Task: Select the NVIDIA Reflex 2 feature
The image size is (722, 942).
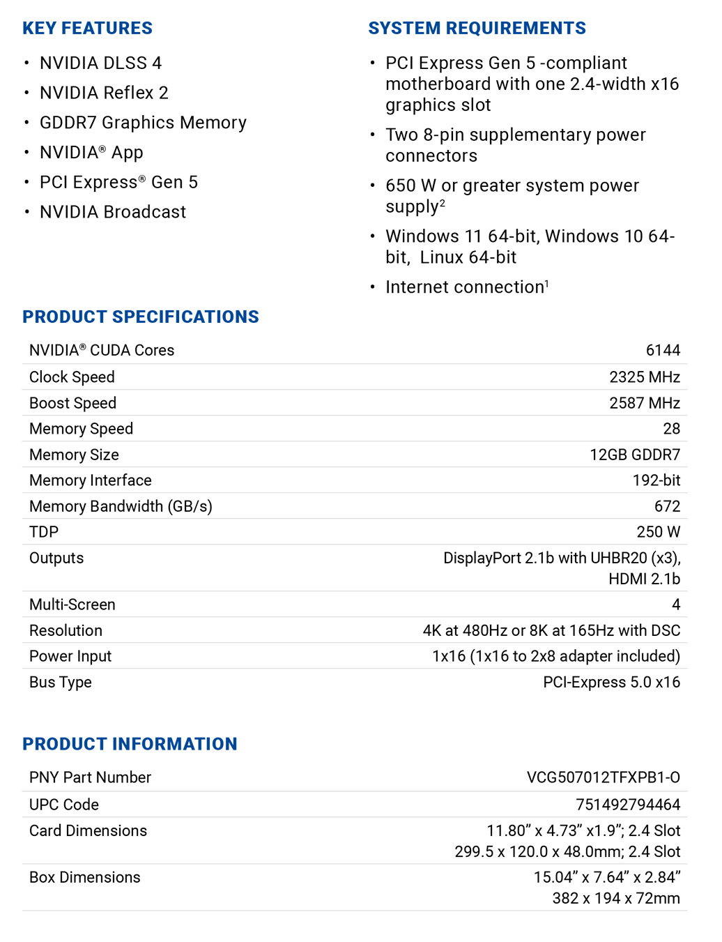Action: [104, 93]
